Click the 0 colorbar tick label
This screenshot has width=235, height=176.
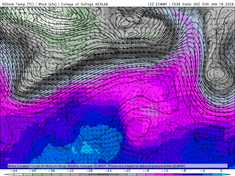[x=221, y=171]
